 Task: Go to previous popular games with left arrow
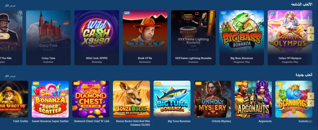tap(311, 37)
